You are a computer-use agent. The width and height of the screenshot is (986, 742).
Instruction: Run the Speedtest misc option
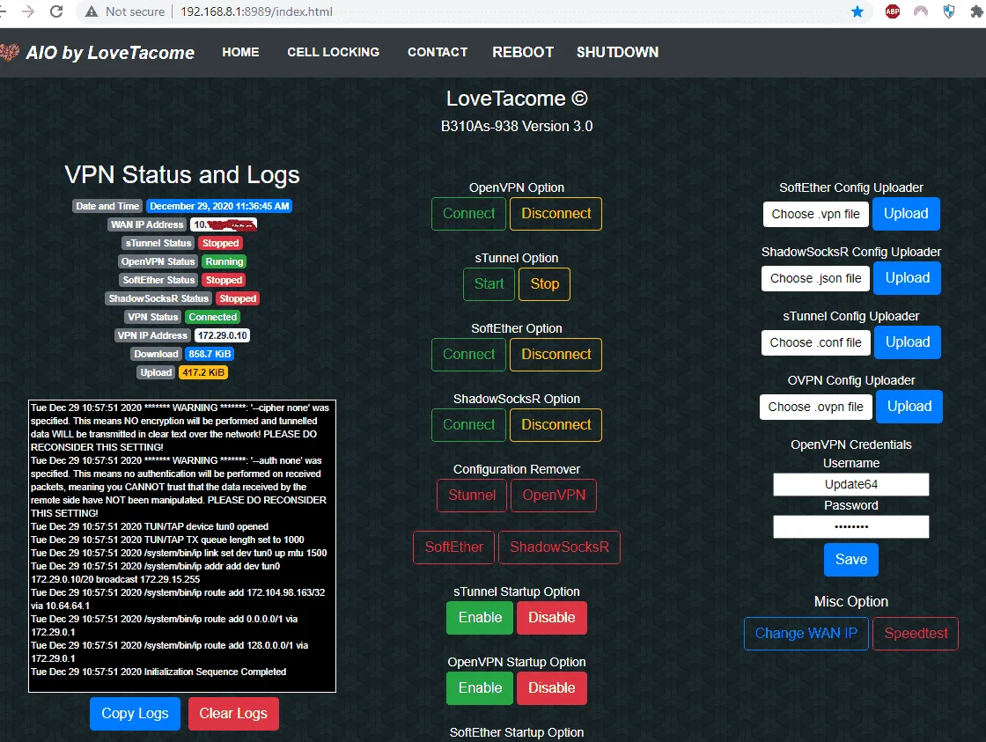pos(916,634)
